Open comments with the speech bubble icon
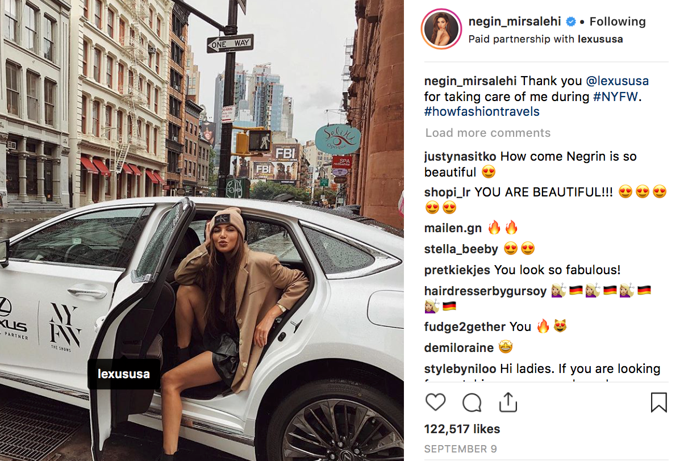 [472, 402]
